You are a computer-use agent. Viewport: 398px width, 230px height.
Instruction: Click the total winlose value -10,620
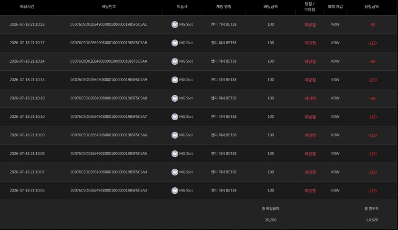pyautogui.click(x=372, y=220)
